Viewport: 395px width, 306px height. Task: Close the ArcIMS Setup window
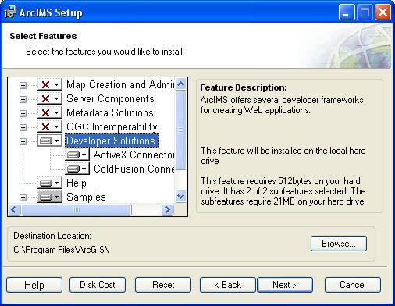pos(383,12)
